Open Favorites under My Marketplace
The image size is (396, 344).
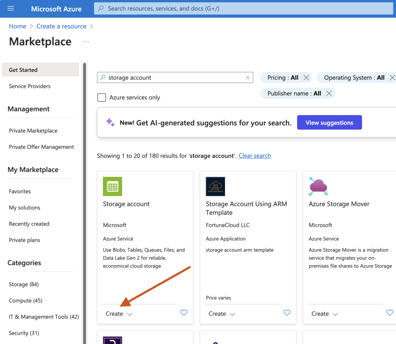click(20, 191)
